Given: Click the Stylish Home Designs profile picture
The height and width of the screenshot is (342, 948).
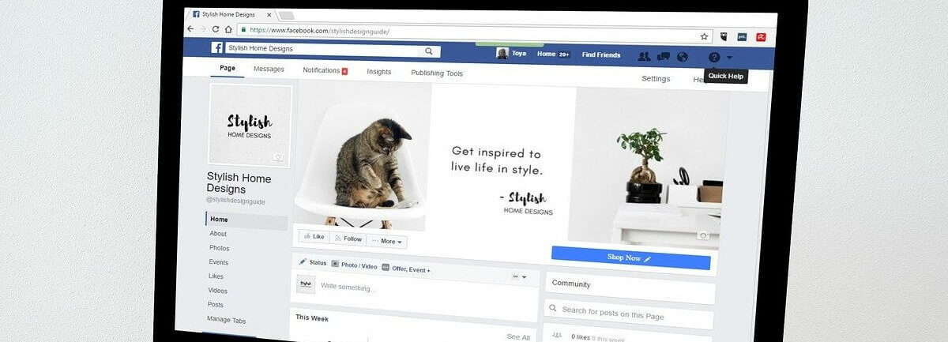Looking at the screenshot, I should tap(250, 125).
